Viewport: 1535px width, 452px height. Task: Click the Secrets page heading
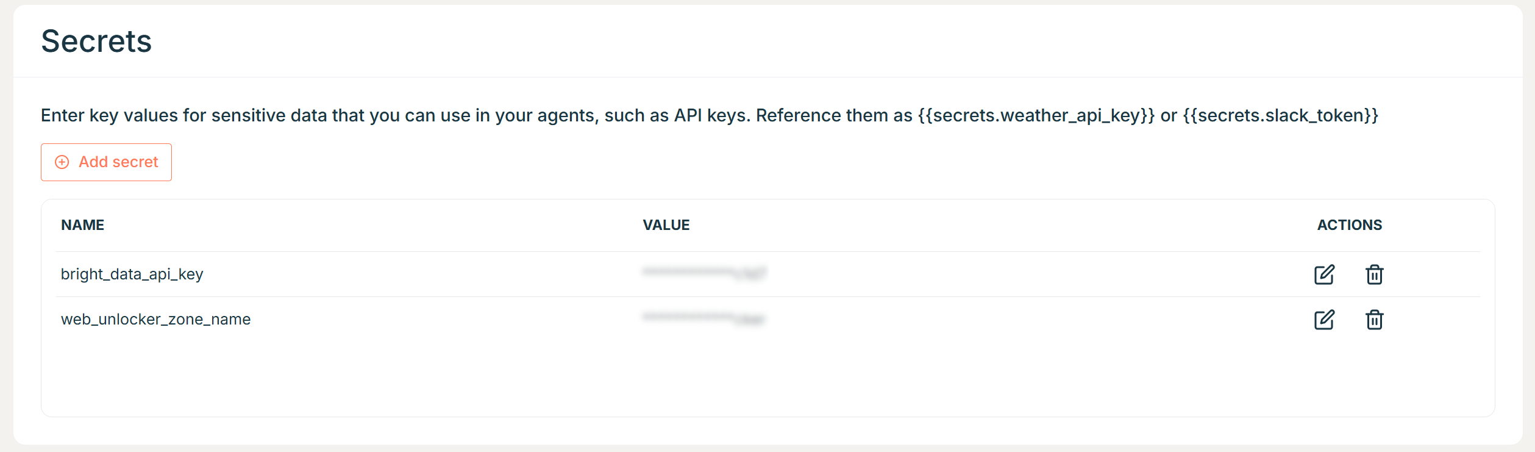[96, 41]
